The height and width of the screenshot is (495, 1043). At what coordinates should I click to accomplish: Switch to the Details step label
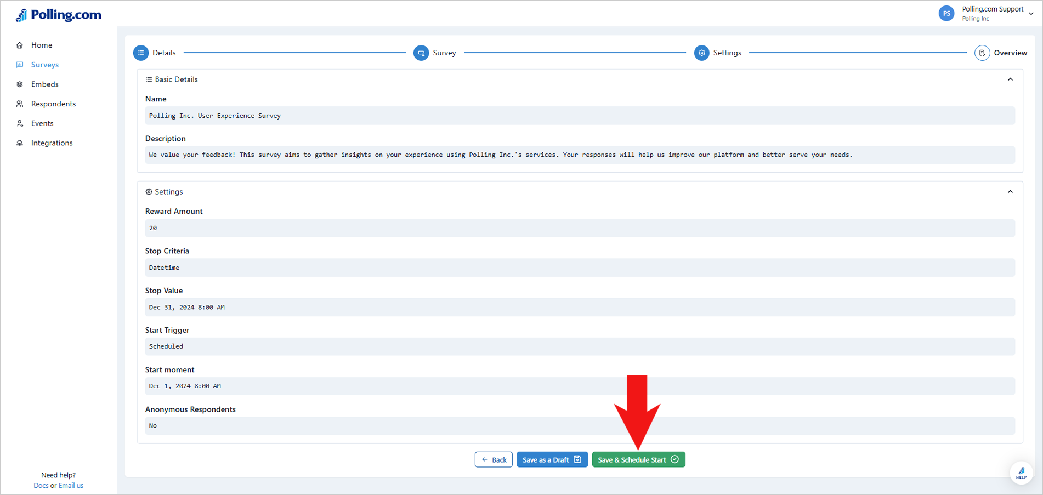(x=164, y=53)
